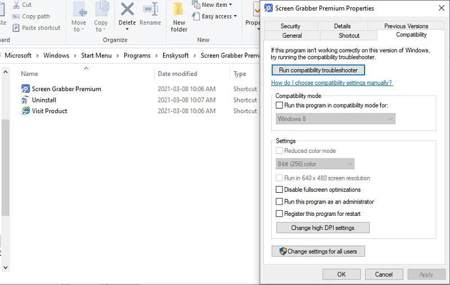Screen dimensions: 450x285
Task: Click the New item icon
Action: point(196,4)
